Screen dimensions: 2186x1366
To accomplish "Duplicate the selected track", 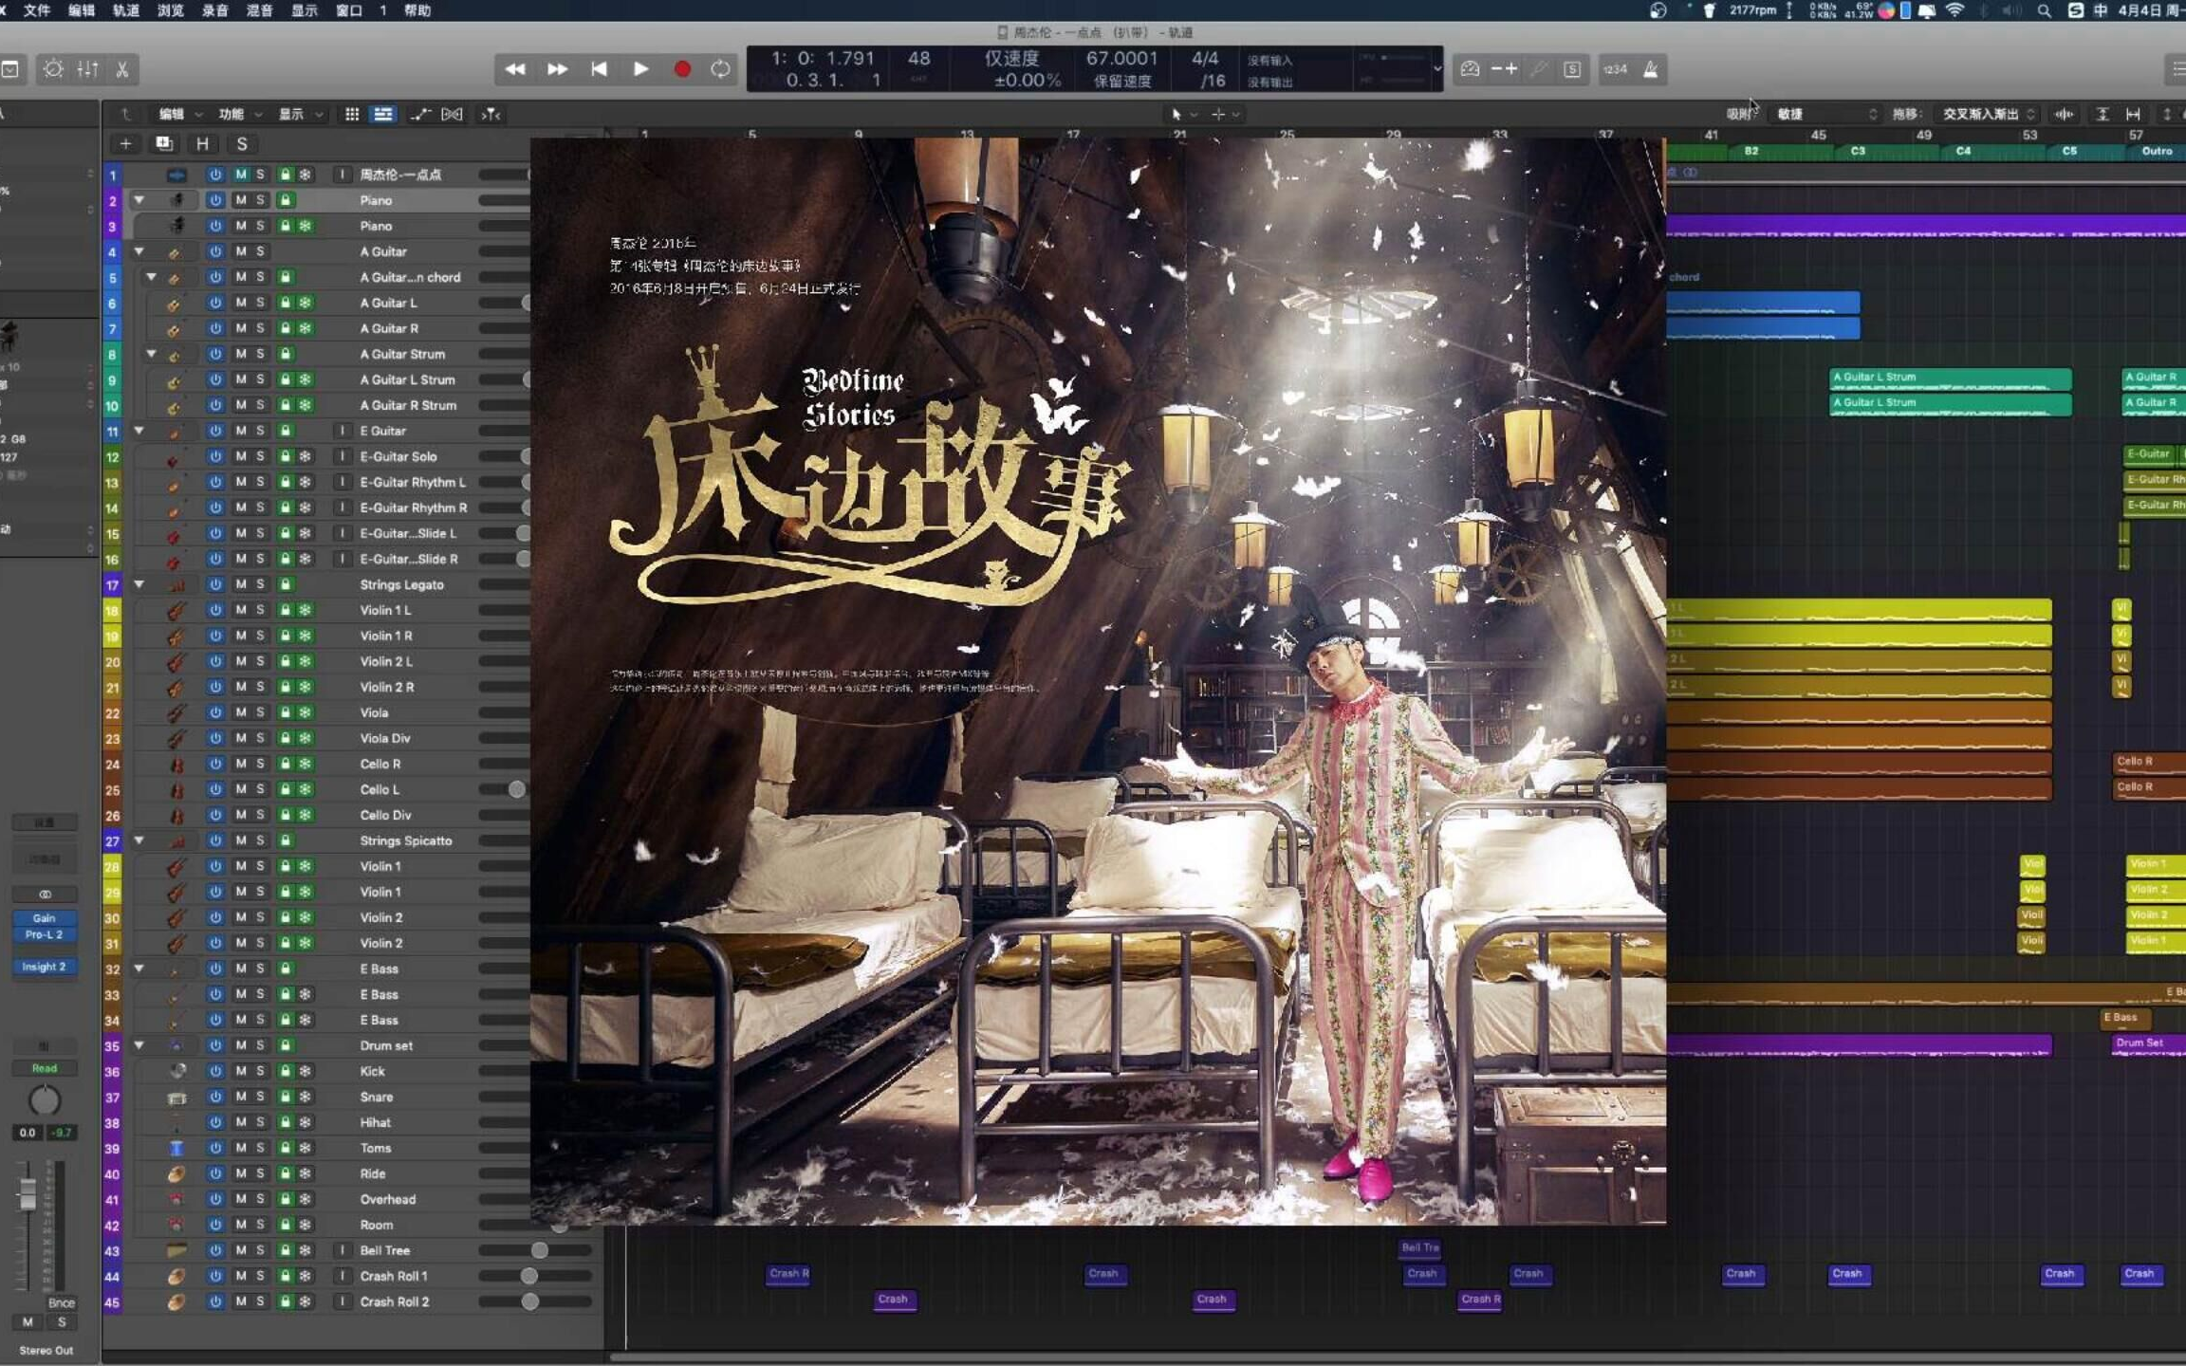I will 164,144.
